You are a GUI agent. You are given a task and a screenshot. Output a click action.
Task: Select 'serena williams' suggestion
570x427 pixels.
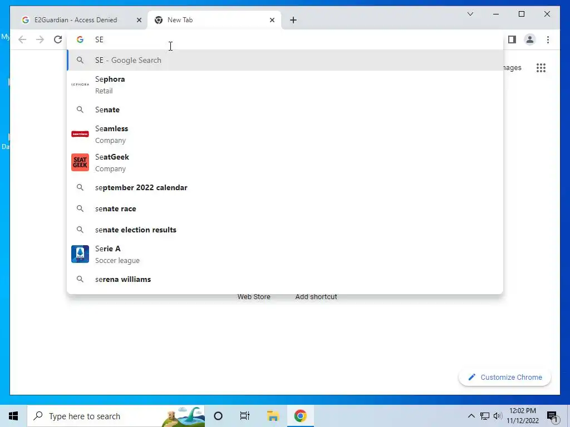(x=285, y=279)
